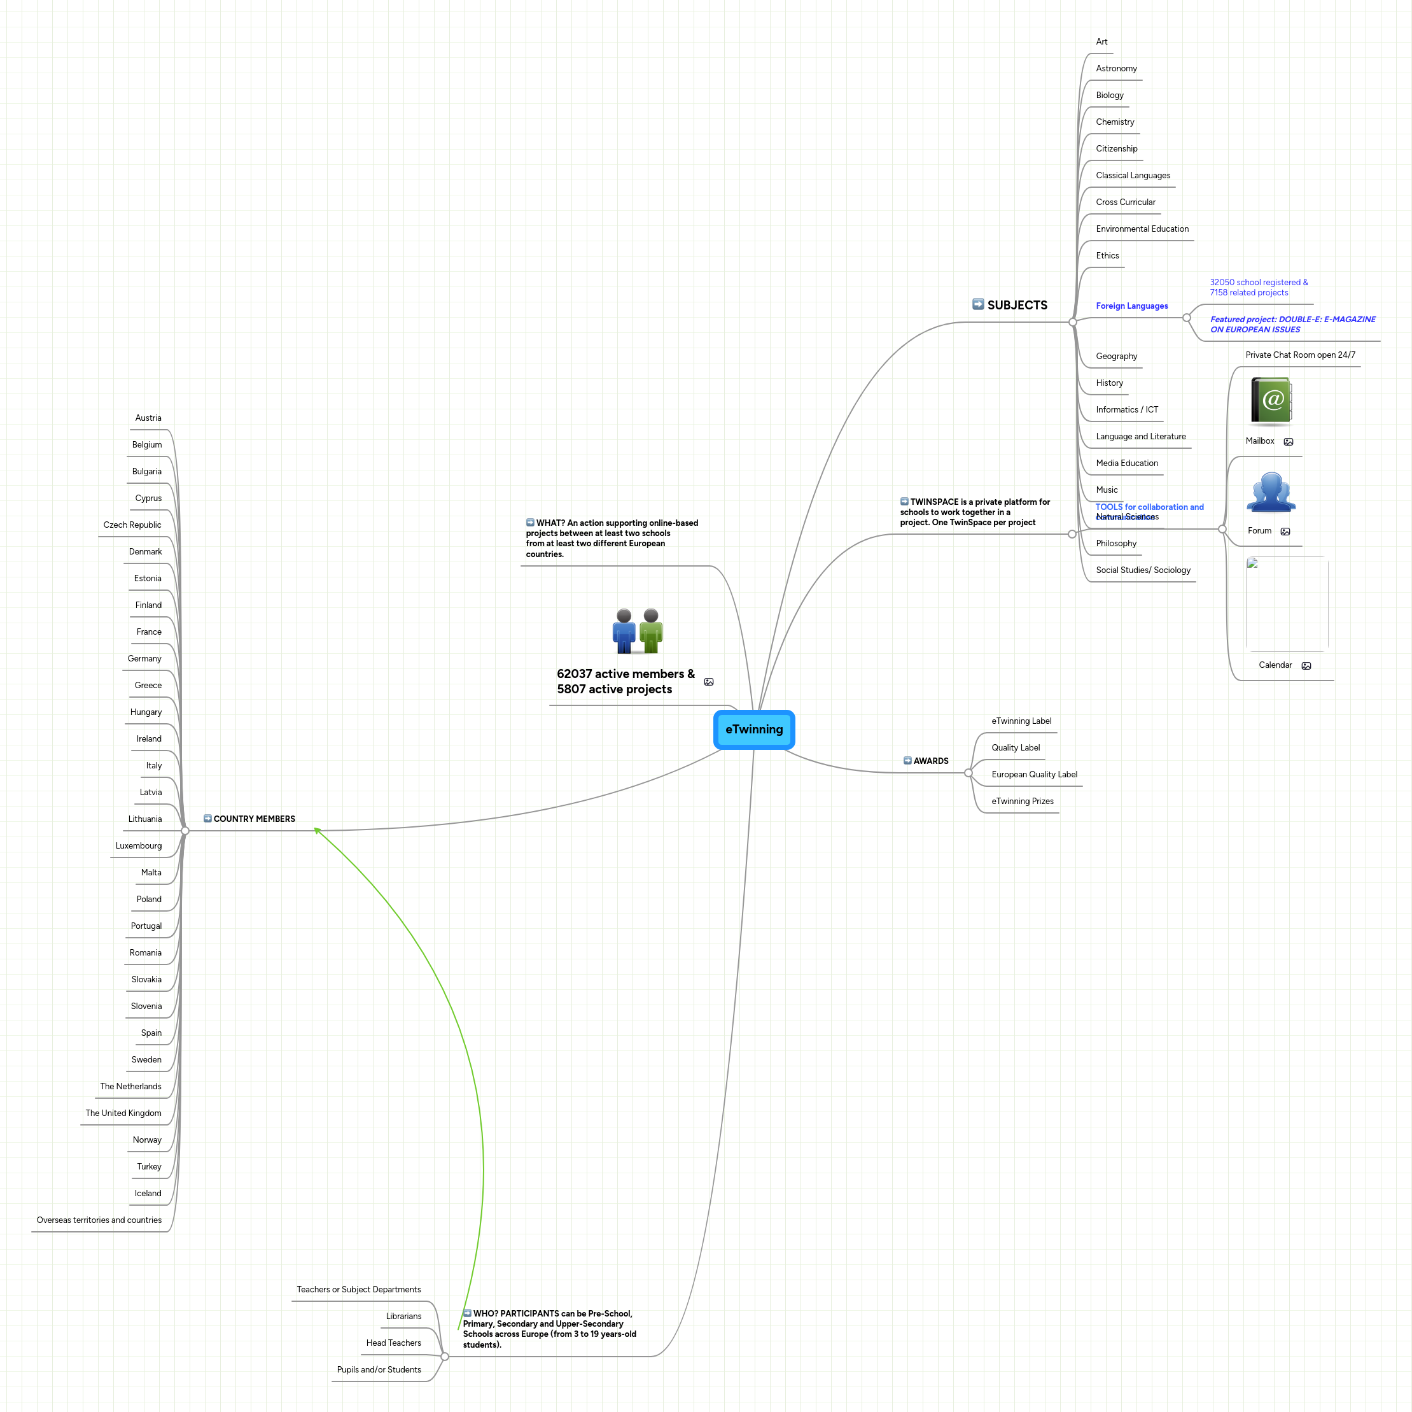
Task: Collapse the AWARDS branch circle connector
Action: [x=969, y=773]
